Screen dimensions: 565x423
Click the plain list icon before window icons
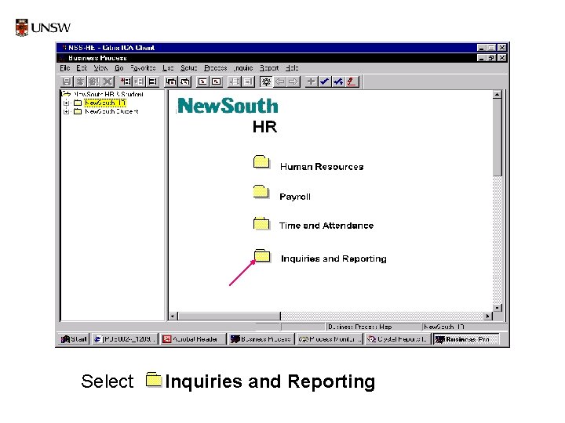153,81
